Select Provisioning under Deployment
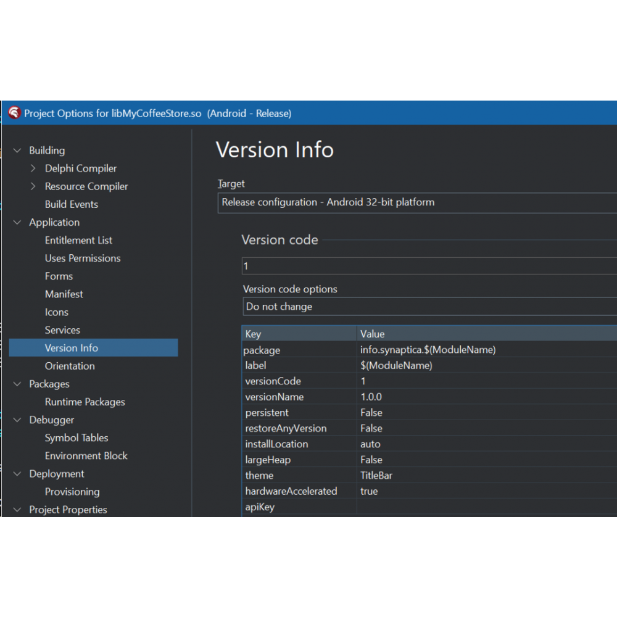Image resolution: width=617 pixels, height=617 pixels. tap(72, 492)
